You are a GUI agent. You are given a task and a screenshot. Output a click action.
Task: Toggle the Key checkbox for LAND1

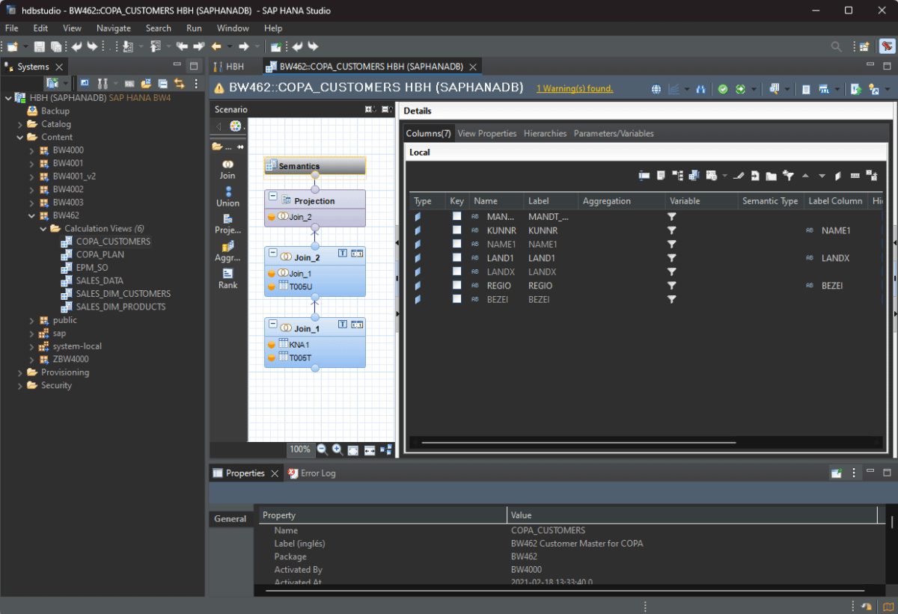(456, 258)
